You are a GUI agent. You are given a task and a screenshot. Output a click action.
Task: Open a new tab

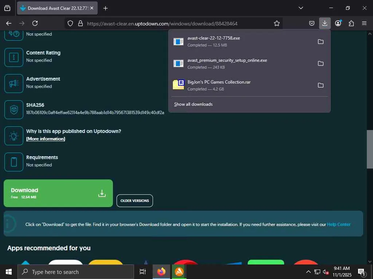click(105, 8)
